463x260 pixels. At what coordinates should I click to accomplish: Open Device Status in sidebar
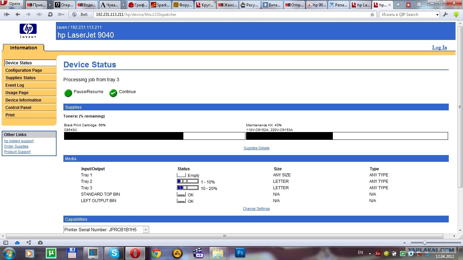click(x=30, y=63)
